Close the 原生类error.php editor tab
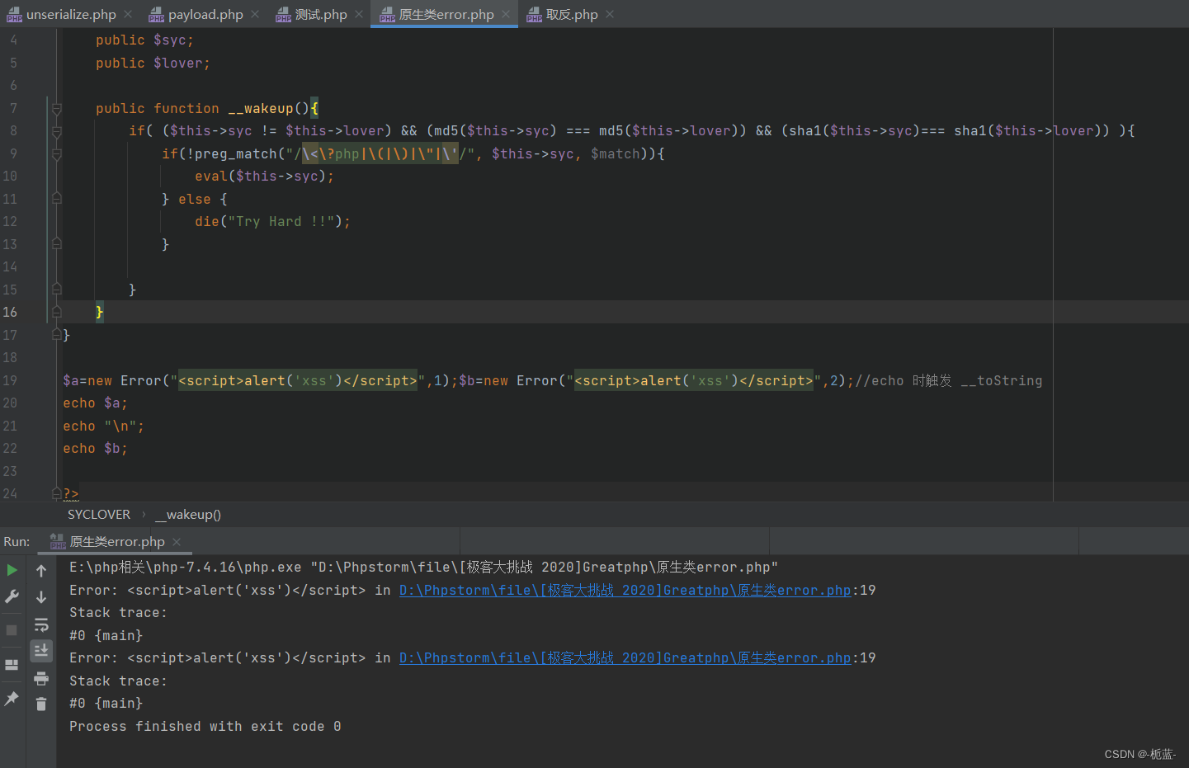This screenshot has width=1189, height=768. 506,14
